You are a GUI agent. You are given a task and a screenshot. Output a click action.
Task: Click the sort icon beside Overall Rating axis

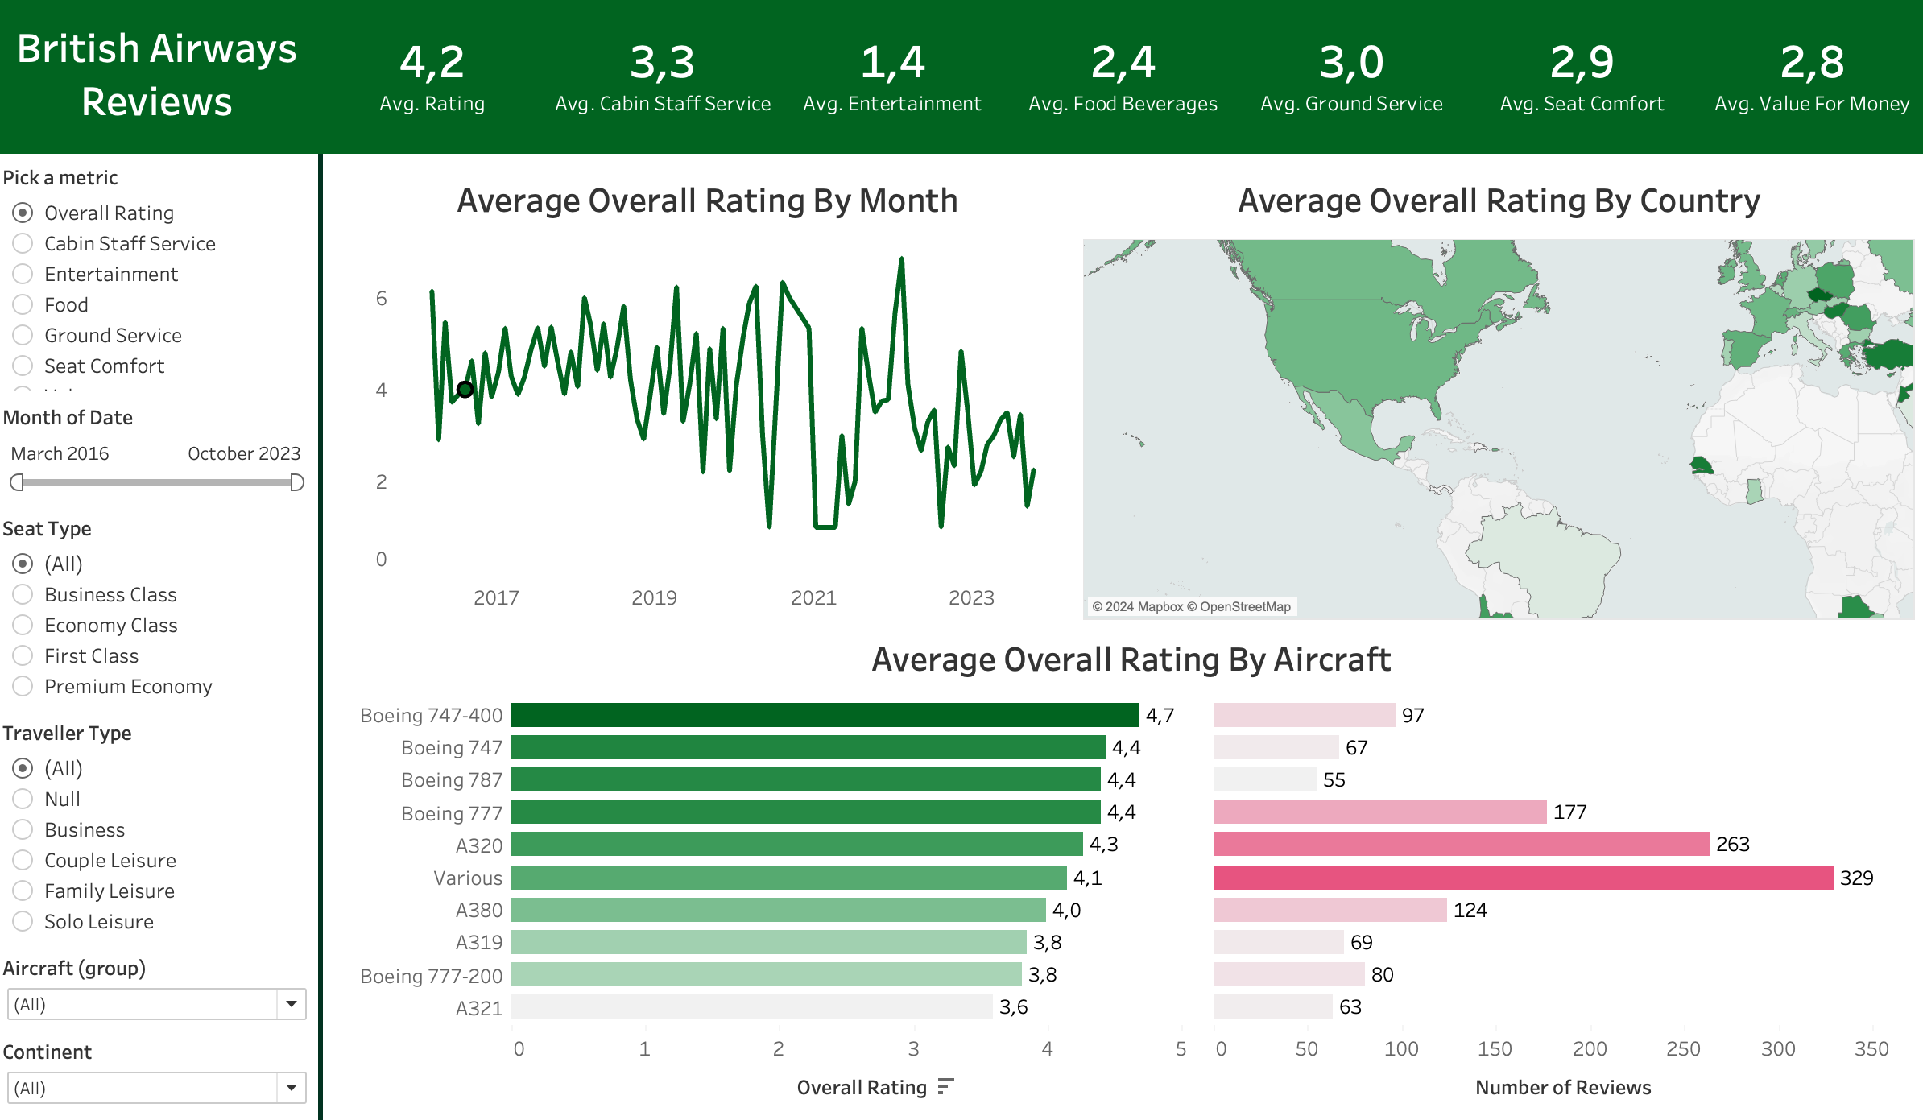[946, 1087]
